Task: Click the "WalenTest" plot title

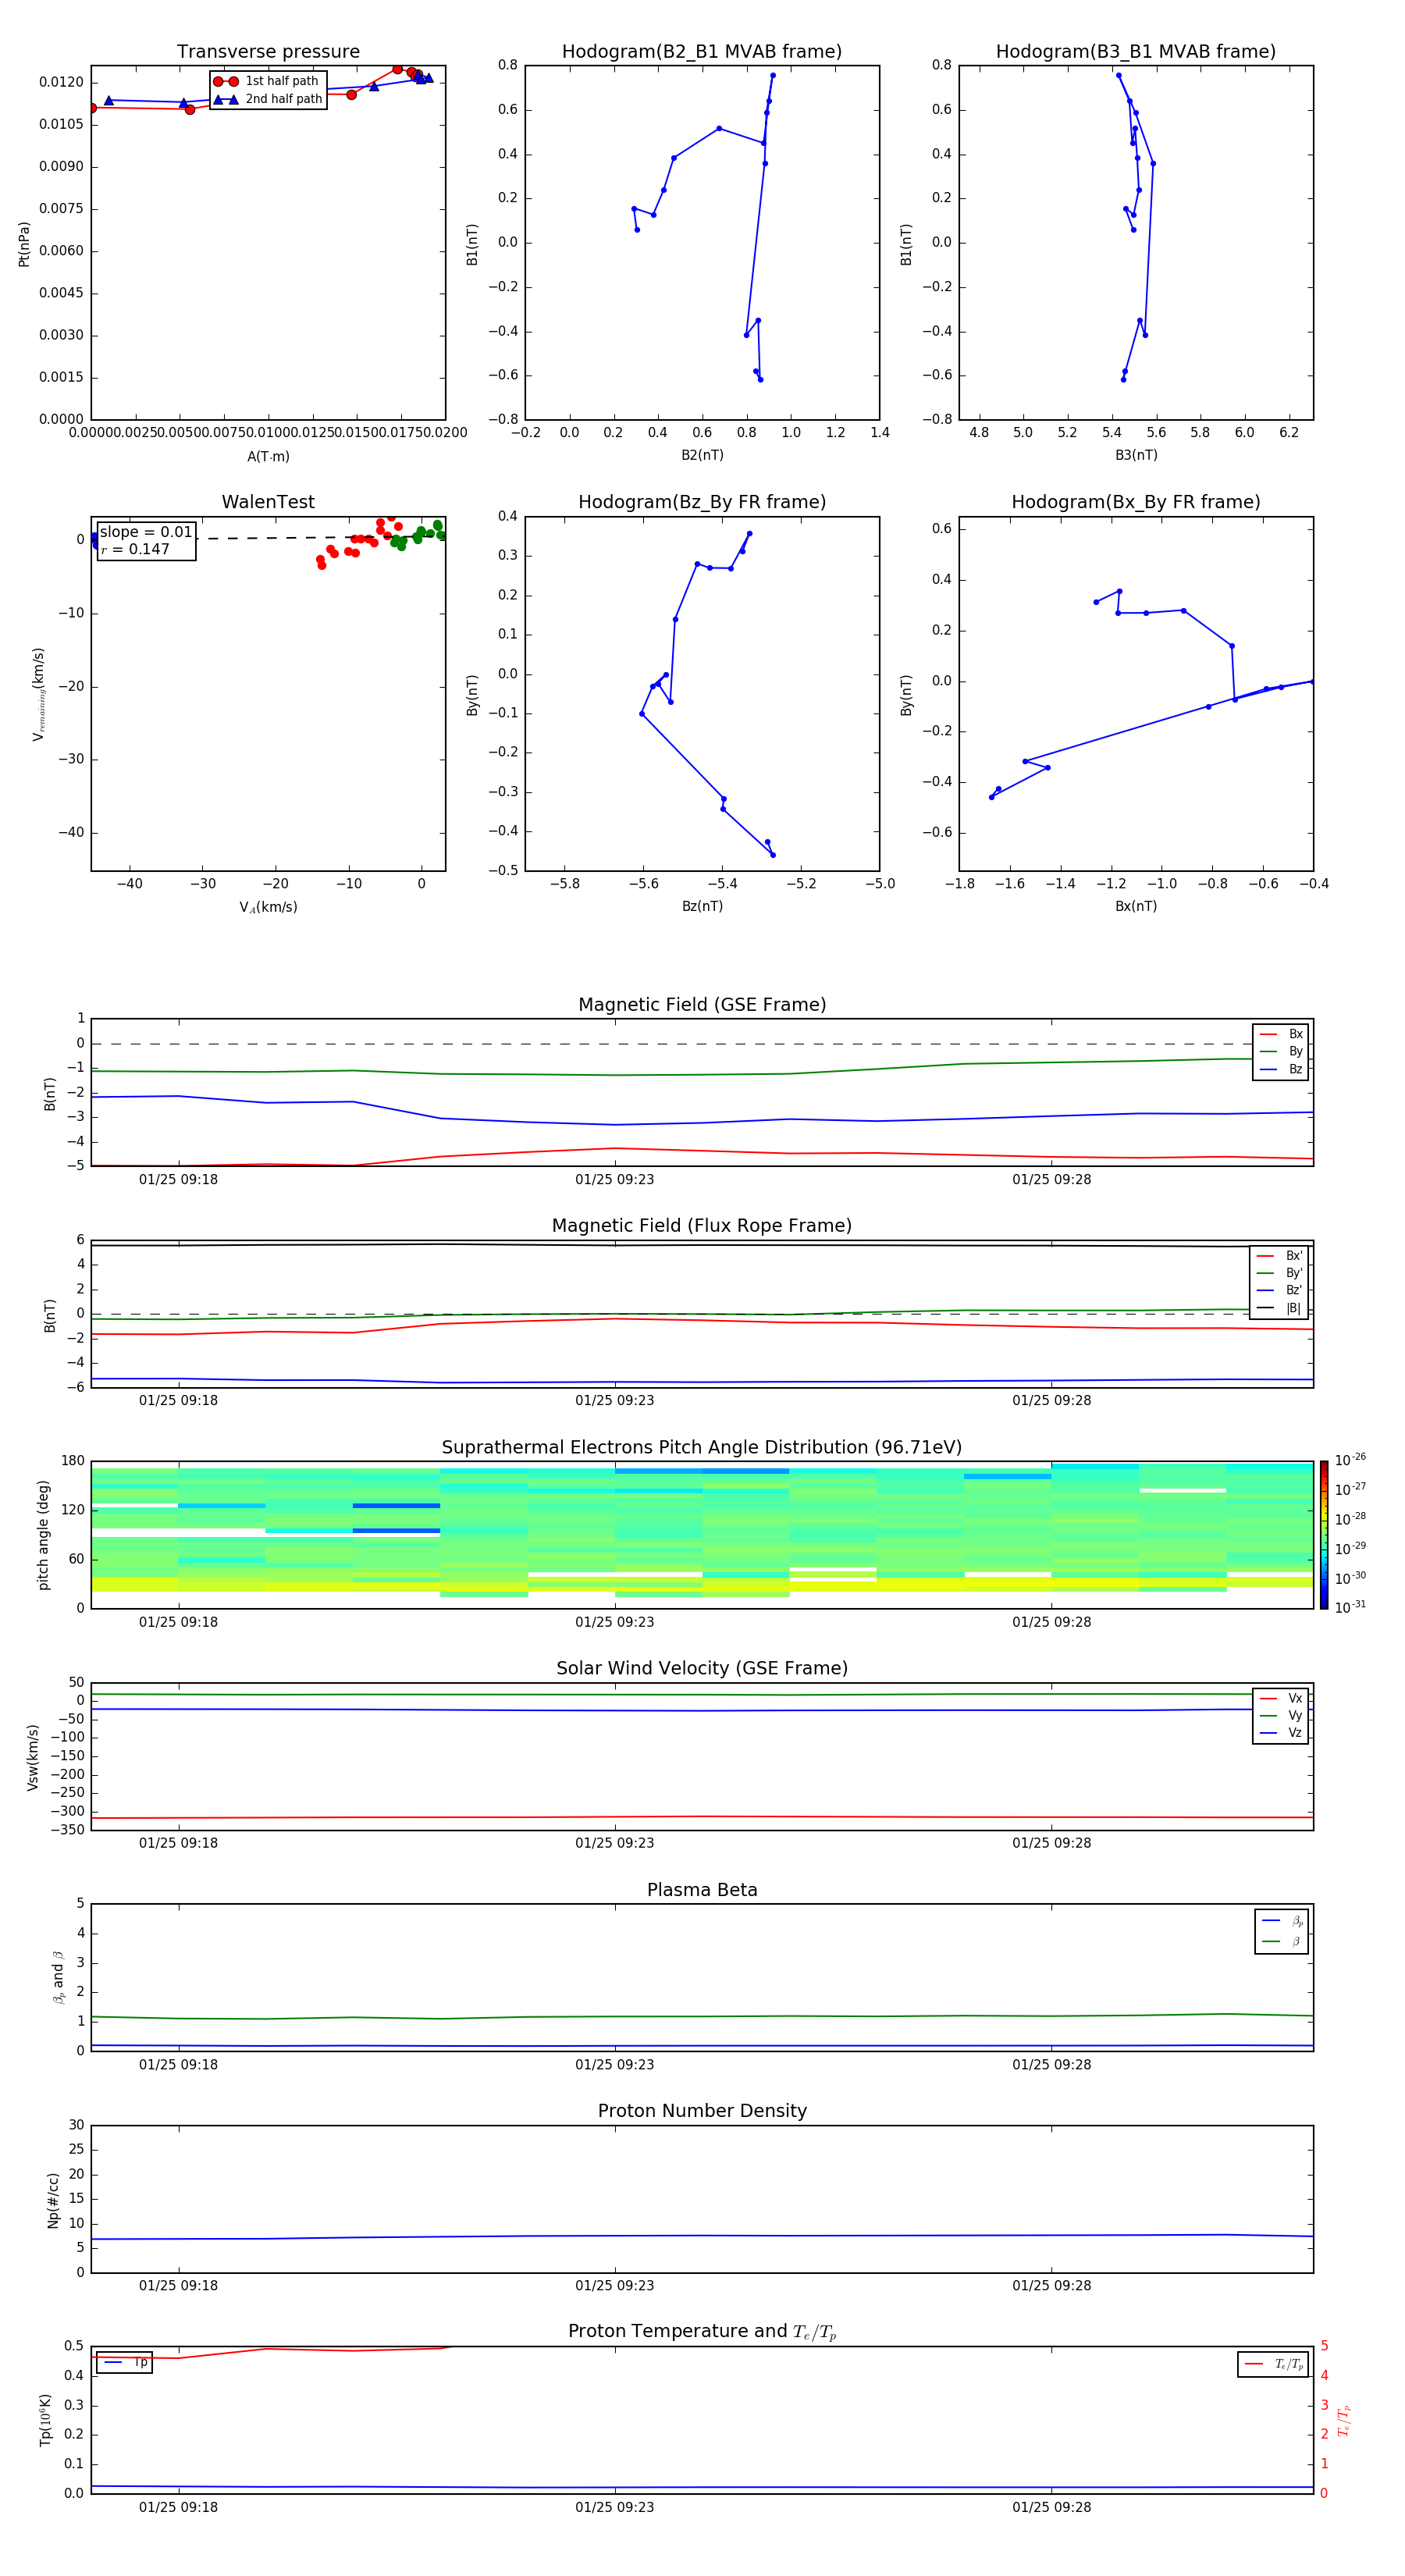Action: click(x=268, y=502)
